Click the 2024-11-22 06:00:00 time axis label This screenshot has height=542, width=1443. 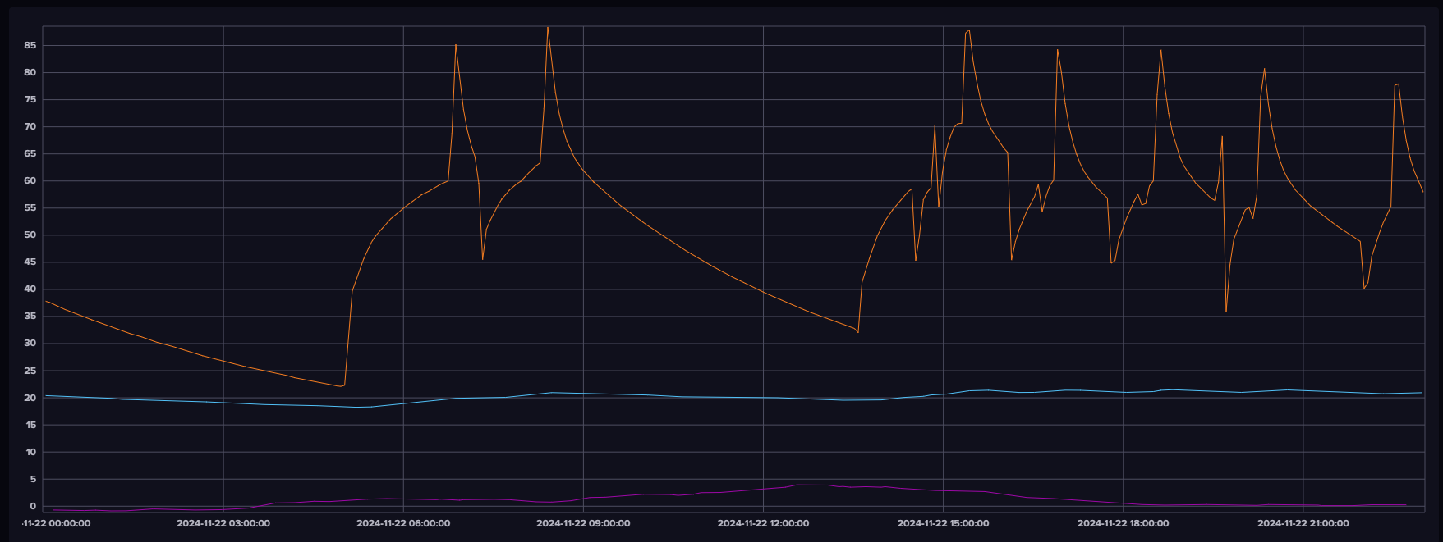[403, 523]
